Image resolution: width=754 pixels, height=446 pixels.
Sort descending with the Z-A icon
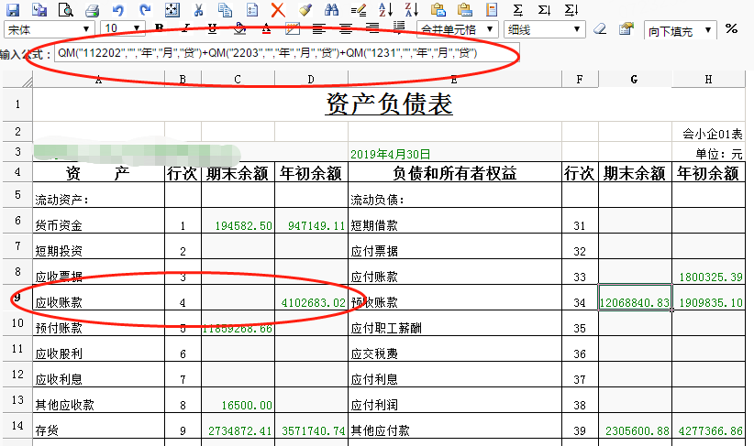(412, 9)
